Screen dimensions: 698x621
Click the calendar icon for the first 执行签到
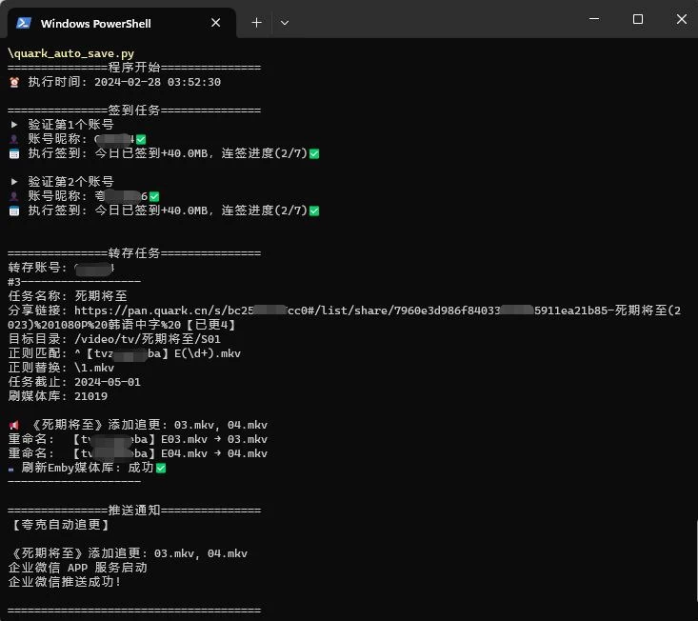pos(14,153)
